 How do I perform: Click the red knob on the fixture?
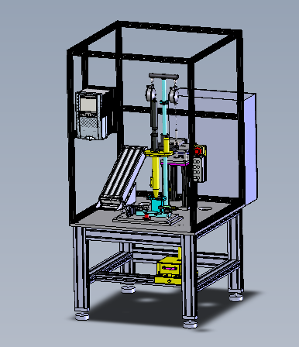pos(146,217)
